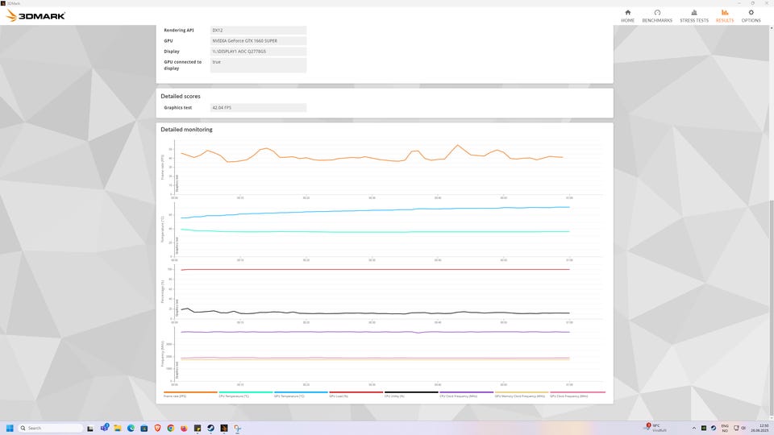This screenshot has width=774, height=435.
Task: Toggle CPU Utility (%) legend entry
Action: click(x=411, y=395)
